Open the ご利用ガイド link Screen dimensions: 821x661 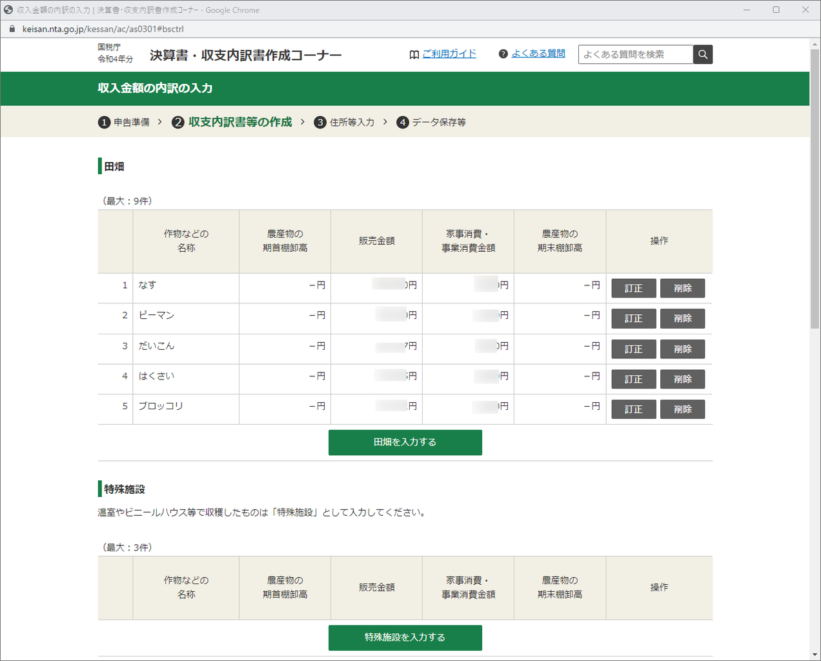tap(449, 54)
